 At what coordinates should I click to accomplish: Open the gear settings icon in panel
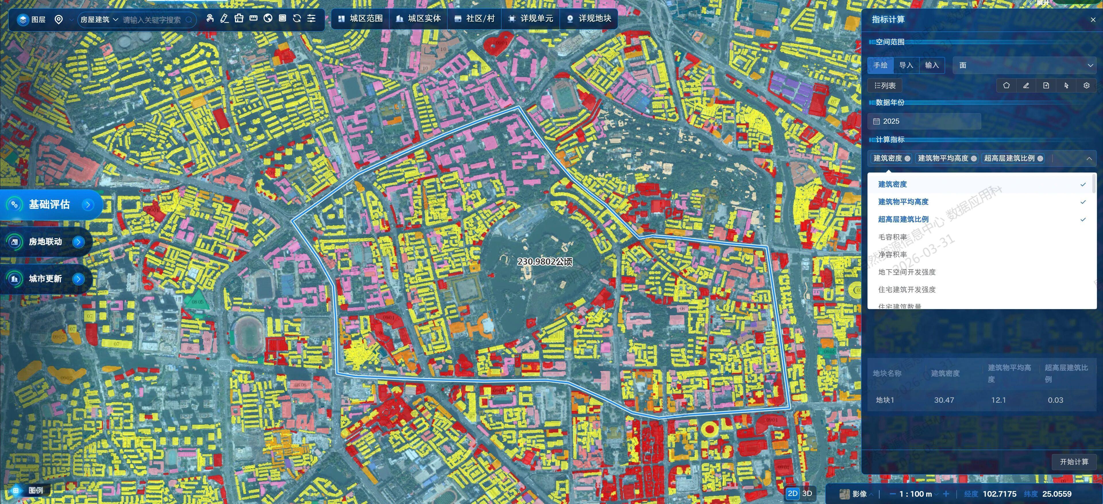coord(1086,86)
